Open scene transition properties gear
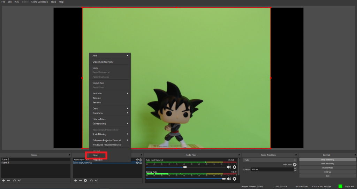The image size is (357, 189). click(x=295, y=165)
